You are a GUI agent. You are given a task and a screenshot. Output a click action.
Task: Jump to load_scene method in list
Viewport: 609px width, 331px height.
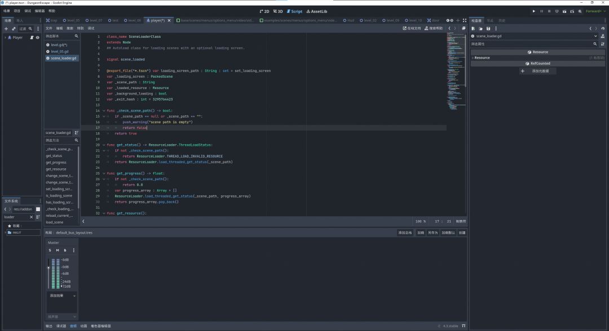coord(54,222)
